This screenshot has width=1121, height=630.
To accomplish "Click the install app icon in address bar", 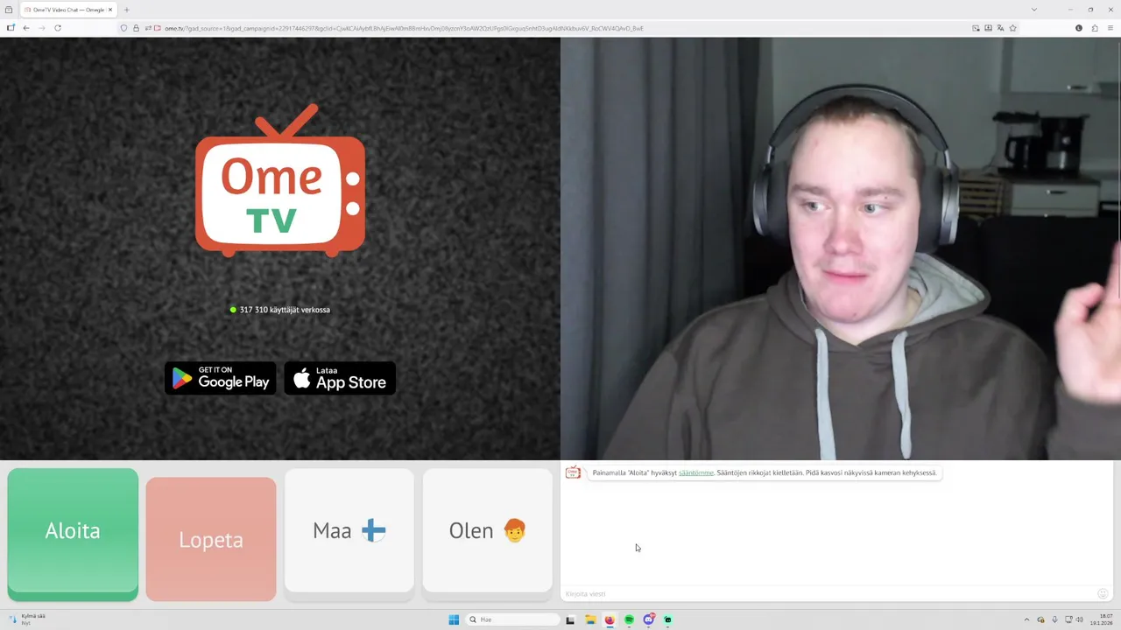I will pyautogui.click(x=988, y=28).
